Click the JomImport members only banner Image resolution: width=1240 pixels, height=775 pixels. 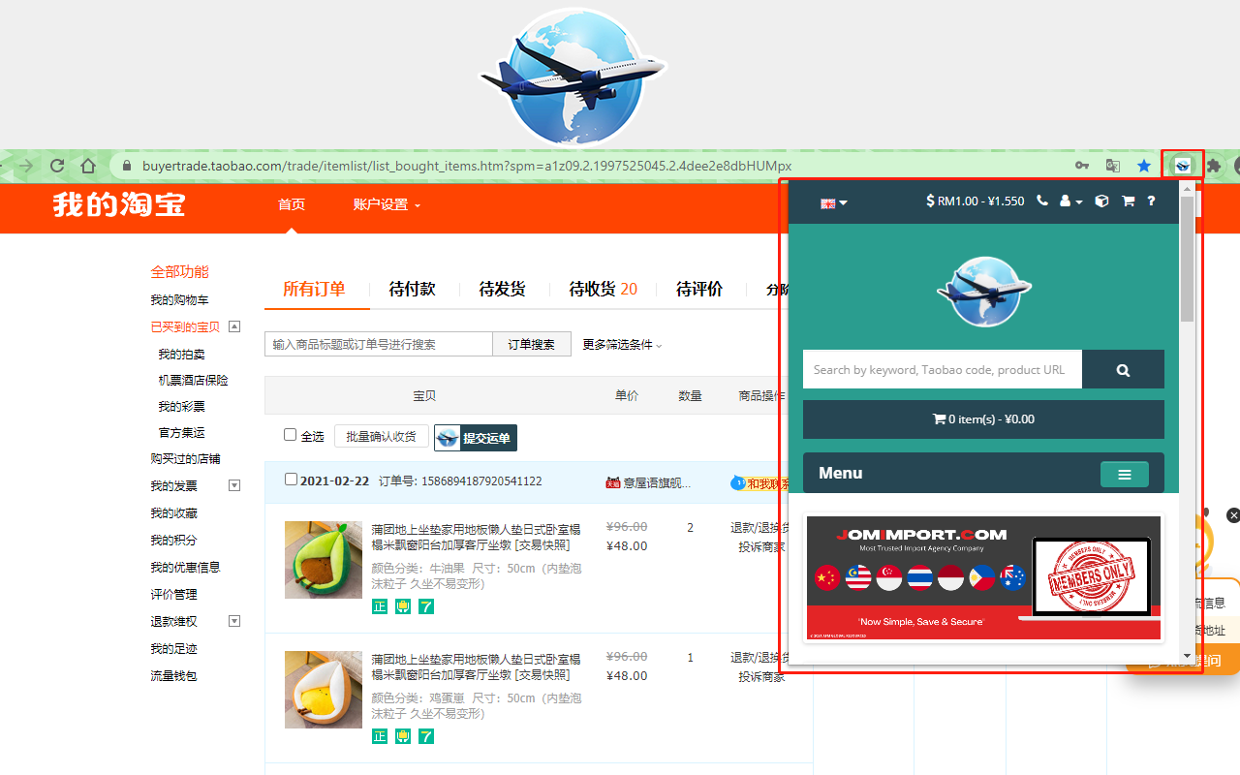click(983, 578)
